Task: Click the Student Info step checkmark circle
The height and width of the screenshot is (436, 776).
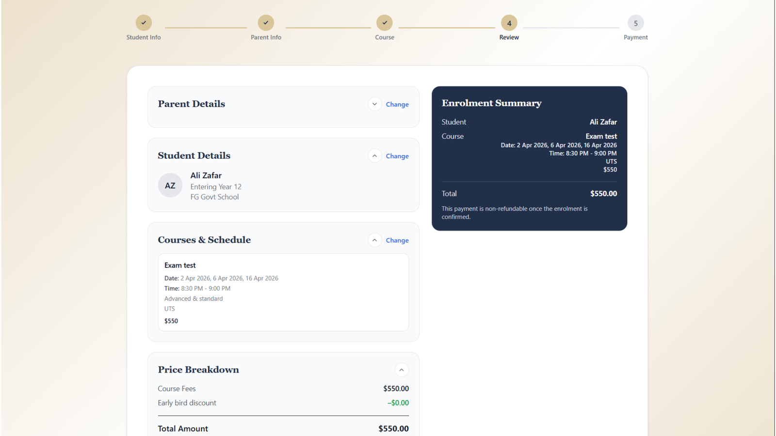Action: click(144, 23)
